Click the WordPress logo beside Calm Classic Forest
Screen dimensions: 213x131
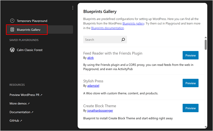12,50
